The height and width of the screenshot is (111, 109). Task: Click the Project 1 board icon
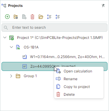[x=11, y=38]
